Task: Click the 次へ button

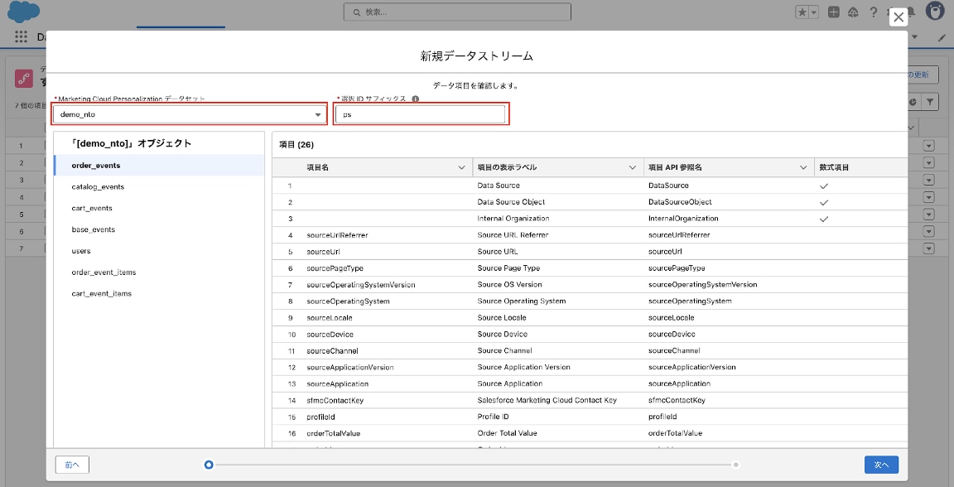Action: tap(881, 465)
